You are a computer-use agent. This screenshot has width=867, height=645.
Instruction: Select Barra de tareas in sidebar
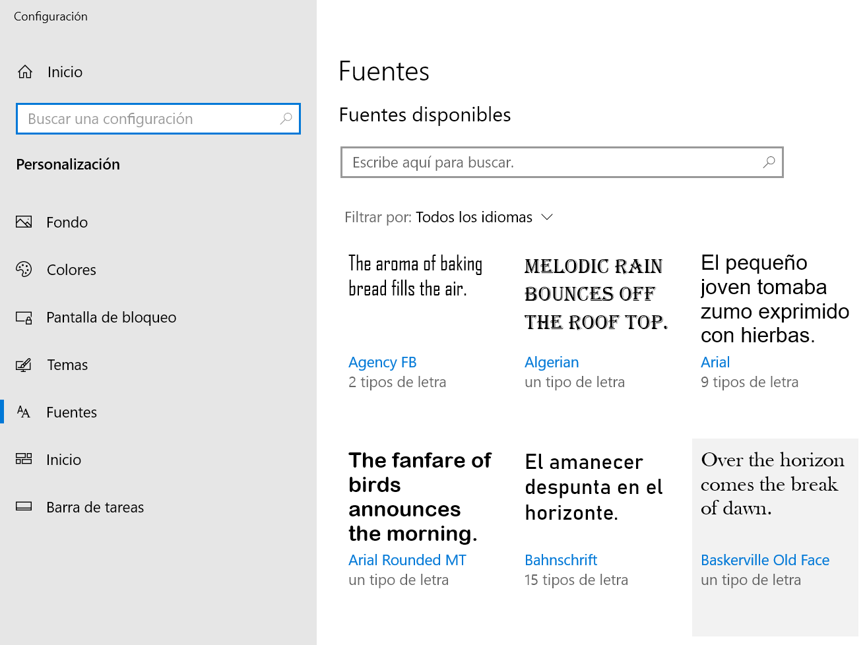pyautogui.click(x=158, y=507)
